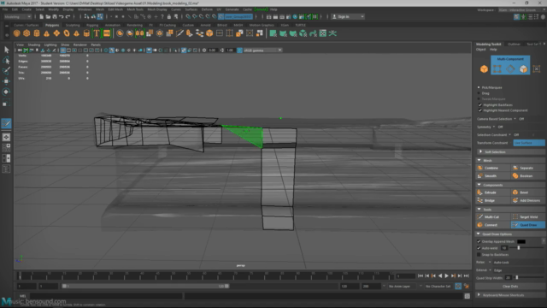Click the go to start of playback button
The width and height of the screenshot is (547, 308).
[421, 275]
